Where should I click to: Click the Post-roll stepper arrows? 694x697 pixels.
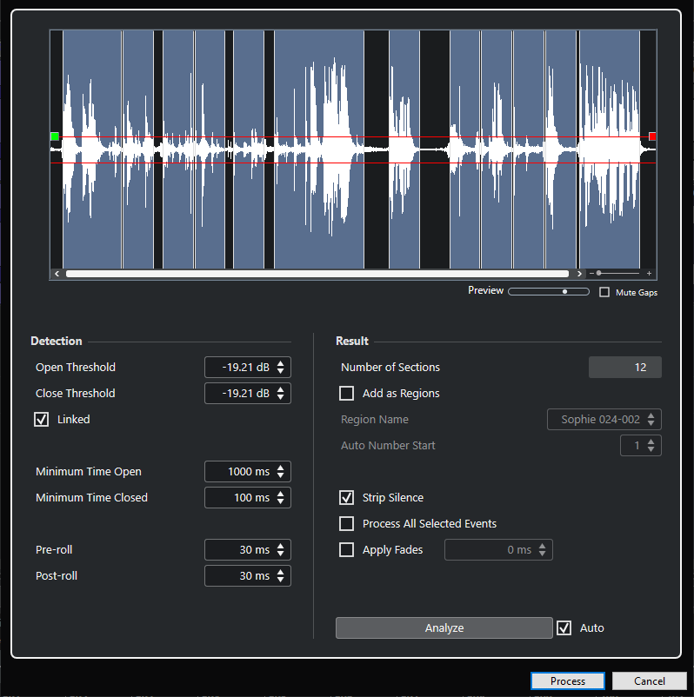click(280, 575)
